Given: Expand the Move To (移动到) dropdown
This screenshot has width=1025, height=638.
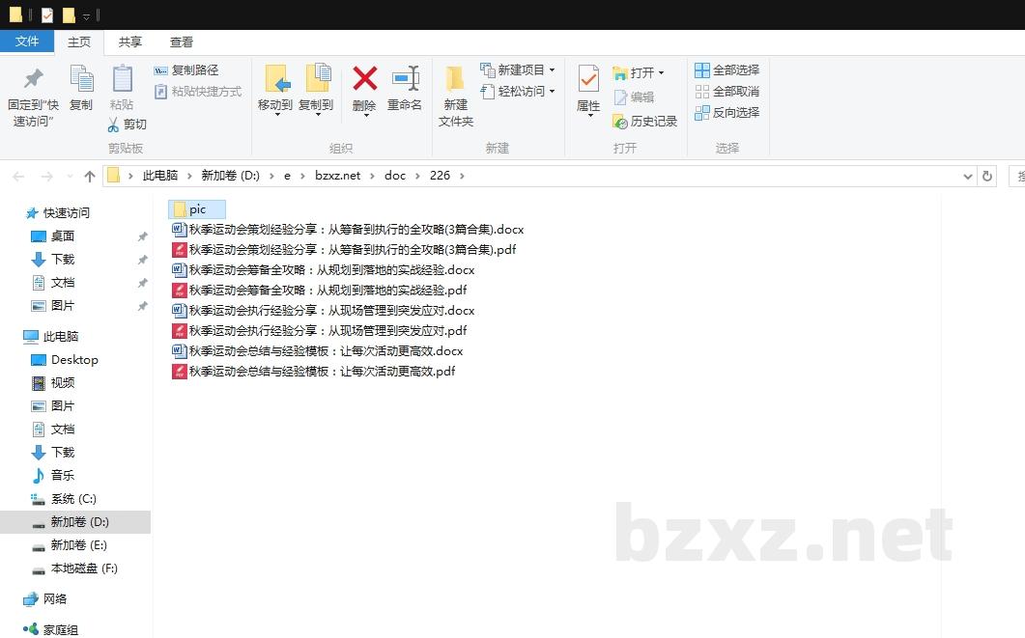Looking at the screenshot, I should point(275,115).
